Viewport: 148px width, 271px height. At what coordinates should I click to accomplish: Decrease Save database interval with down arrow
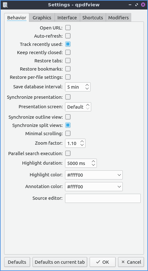87,89
